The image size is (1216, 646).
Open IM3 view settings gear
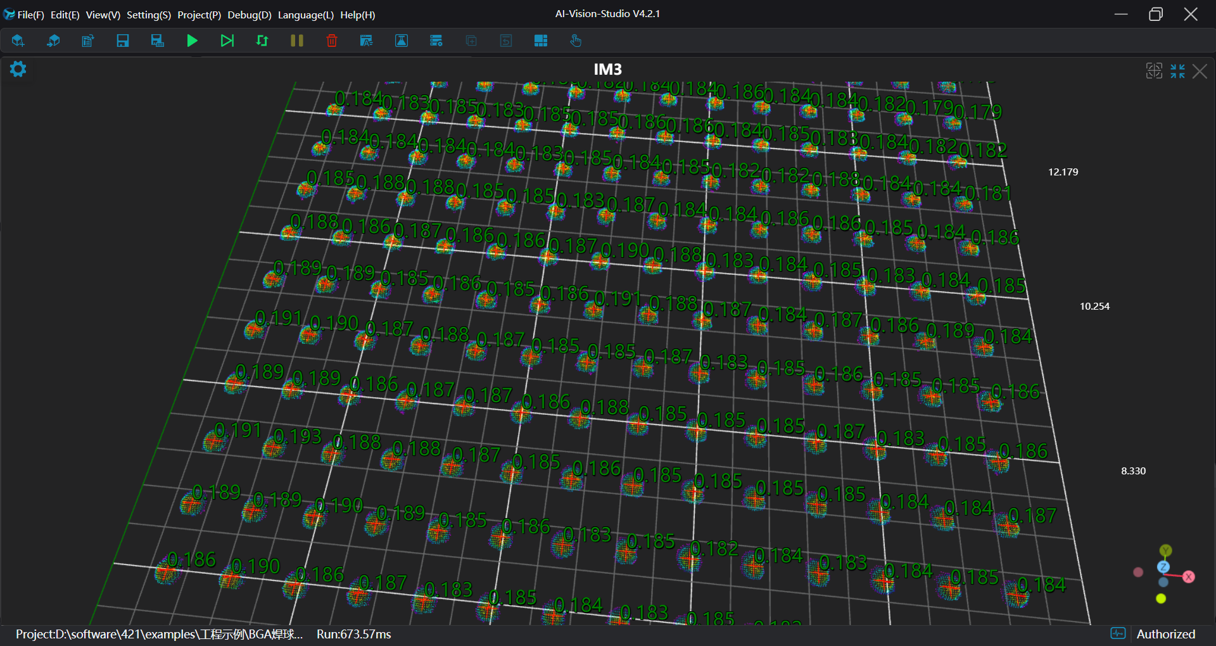(x=18, y=69)
